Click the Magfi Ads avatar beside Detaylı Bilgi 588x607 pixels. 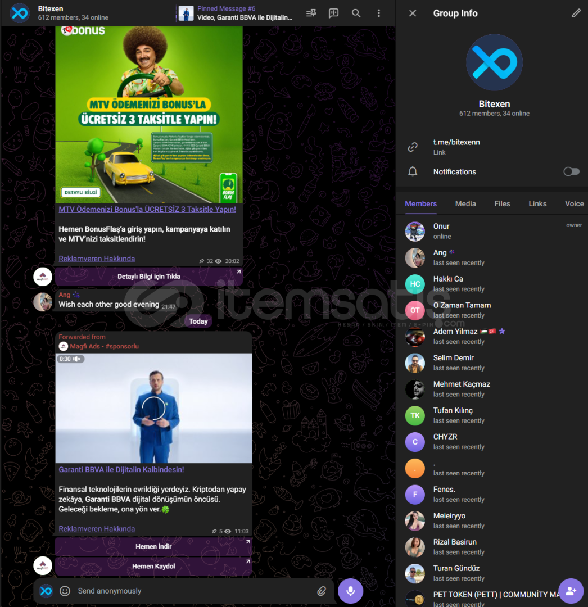point(43,277)
